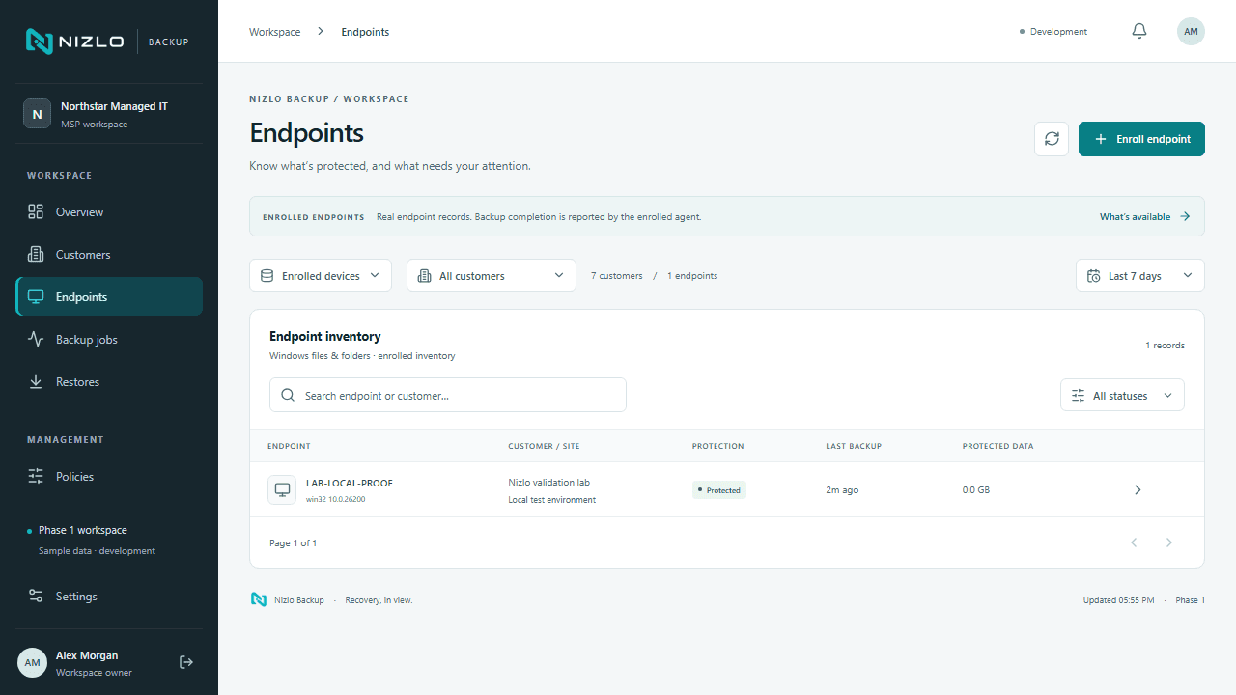Go to the next page of endpoints
1236x695 pixels.
pos(1168,542)
